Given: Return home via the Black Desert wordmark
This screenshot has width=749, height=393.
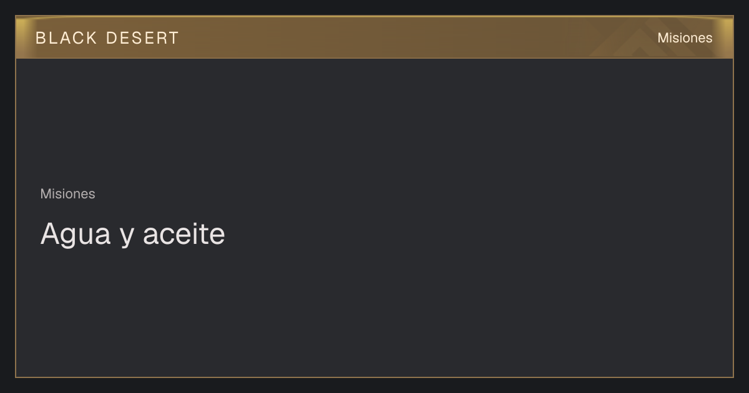Looking at the screenshot, I should (107, 38).
